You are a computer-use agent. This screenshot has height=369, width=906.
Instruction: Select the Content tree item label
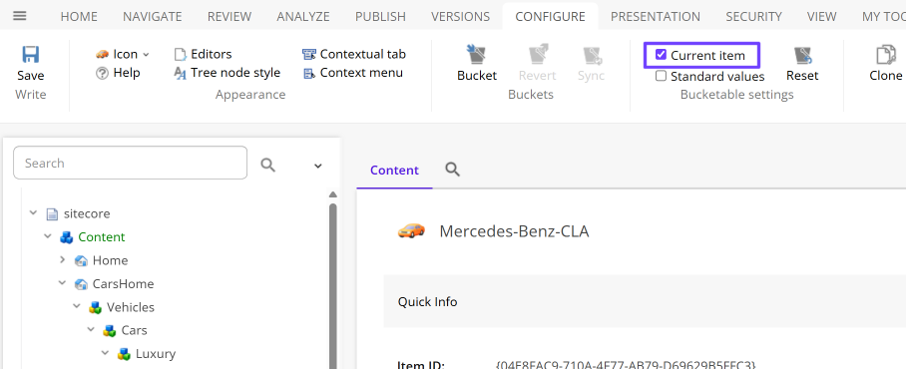102,237
